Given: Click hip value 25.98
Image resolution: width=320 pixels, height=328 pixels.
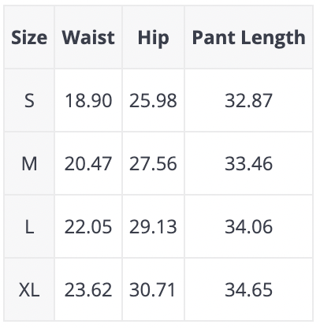Looking at the screenshot, I should (x=153, y=101).
